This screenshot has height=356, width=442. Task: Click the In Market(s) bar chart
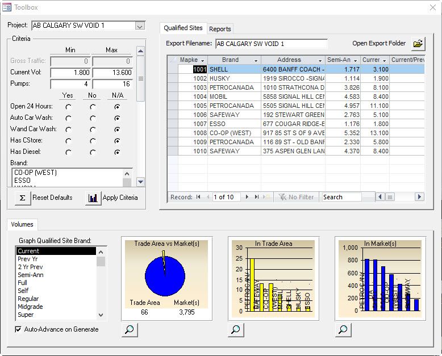pyautogui.click(x=380, y=279)
